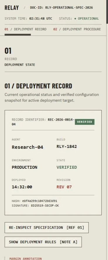Click the 01 / DEPLOYMENT RECORD heading

(38, 86)
